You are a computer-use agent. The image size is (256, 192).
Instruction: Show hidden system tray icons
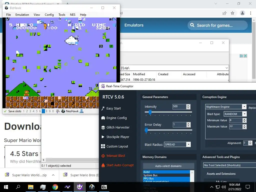point(211,187)
